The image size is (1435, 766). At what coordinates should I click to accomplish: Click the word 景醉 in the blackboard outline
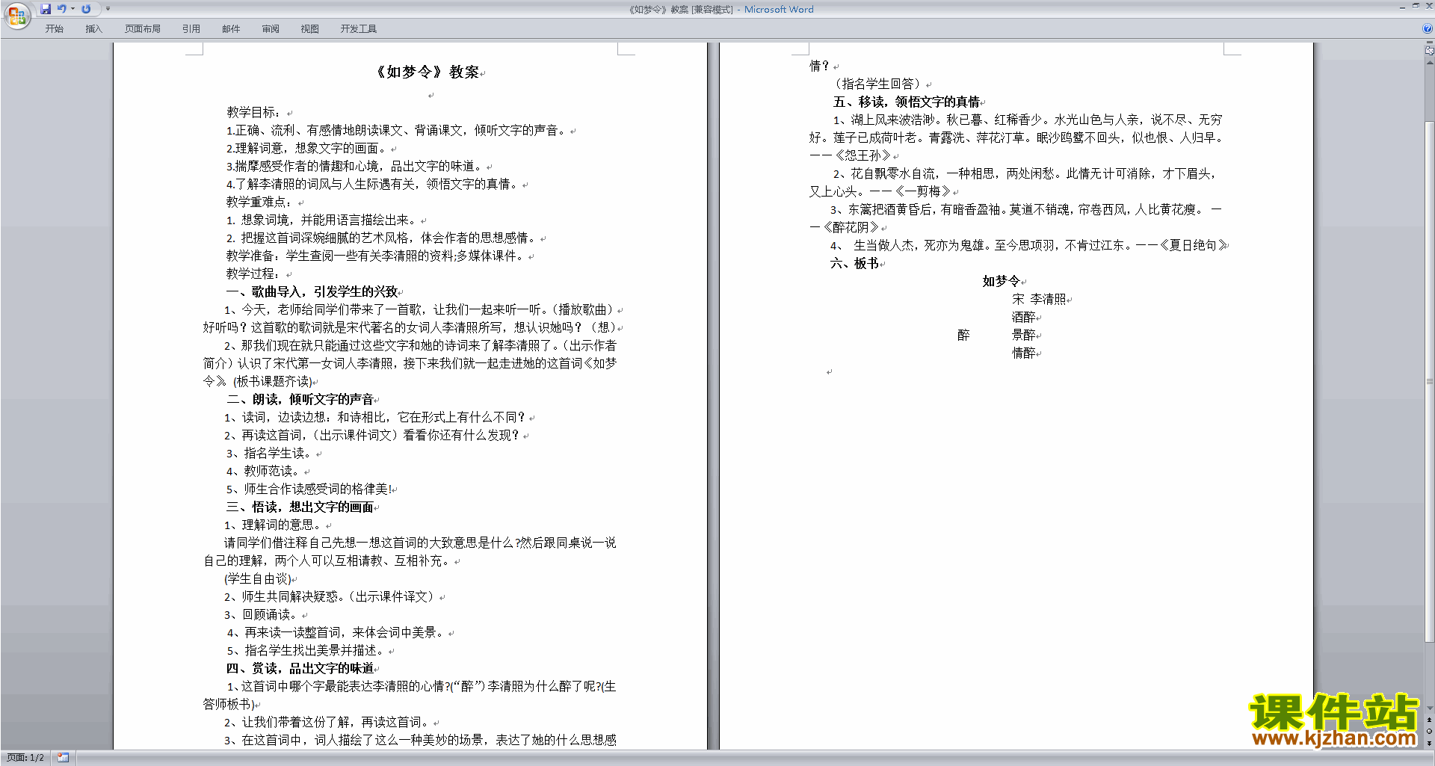coord(1024,335)
